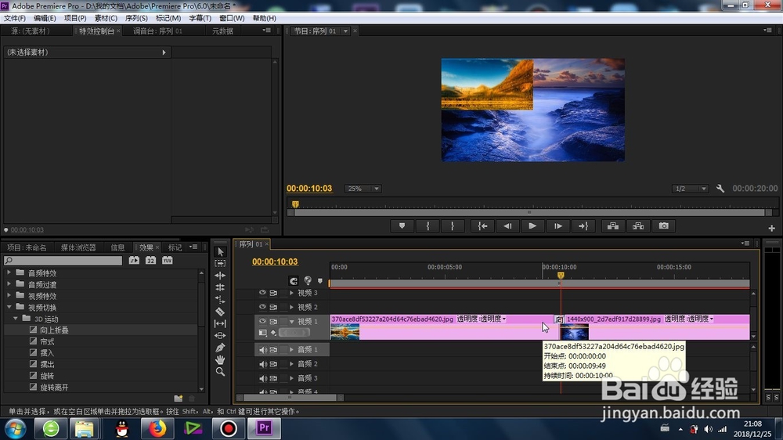
Task: Mark in point with left brace button
Action: [428, 225]
